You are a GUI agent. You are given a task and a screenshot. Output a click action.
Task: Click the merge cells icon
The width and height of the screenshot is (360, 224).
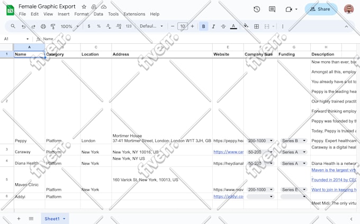[266, 26]
